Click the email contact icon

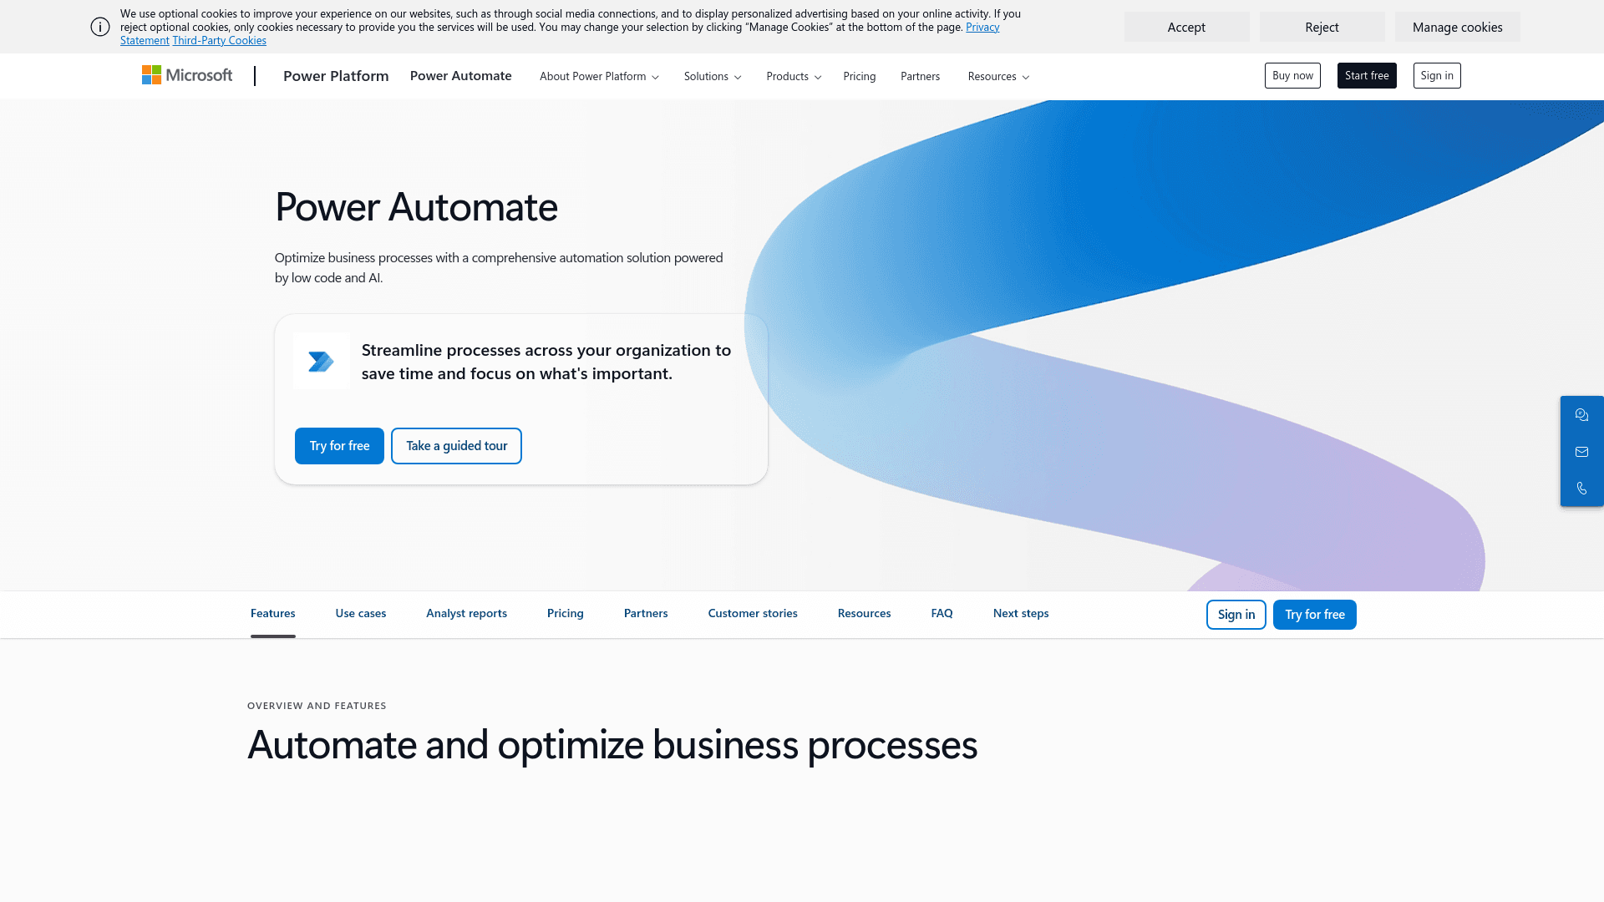(x=1581, y=451)
